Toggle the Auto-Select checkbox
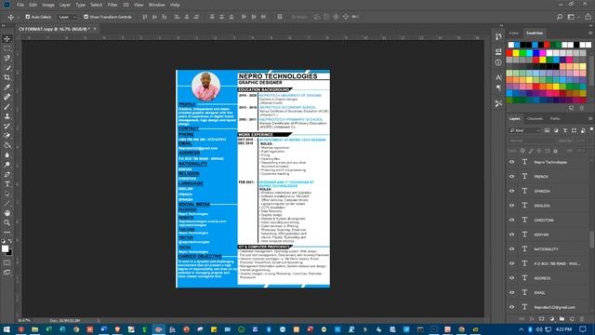 coord(28,17)
